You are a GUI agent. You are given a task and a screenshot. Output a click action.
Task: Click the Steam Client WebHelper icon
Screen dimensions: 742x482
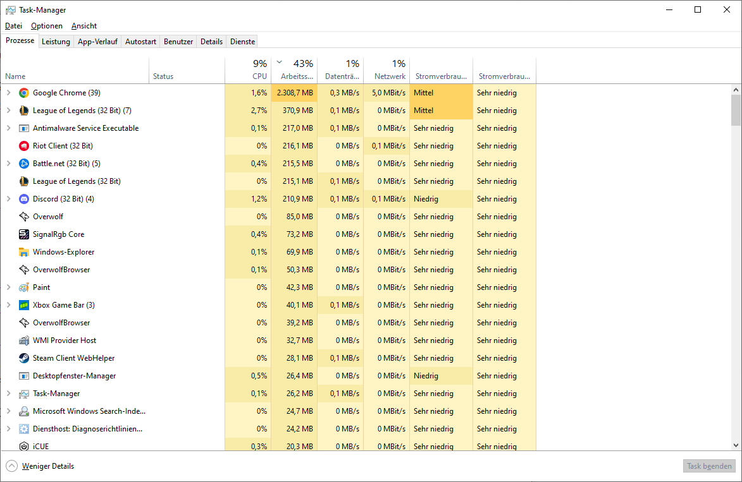(x=23, y=358)
